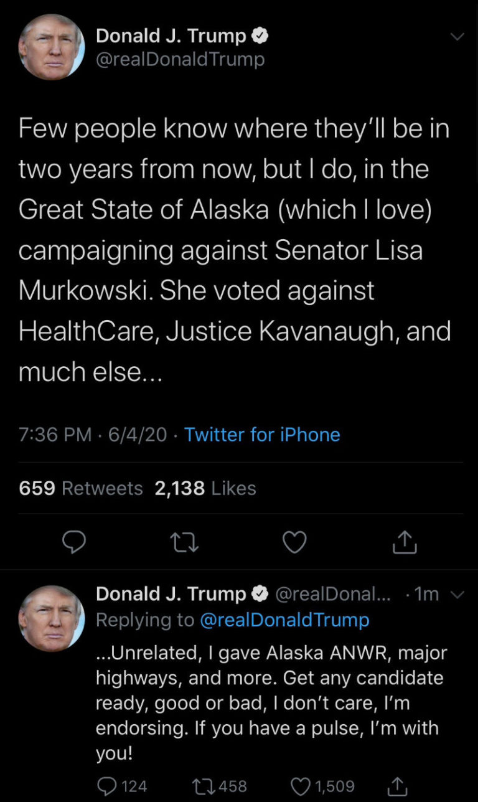Open @realDonaldTrump profile from the username
Image resolution: width=478 pixels, height=802 pixels.
pos(180,59)
